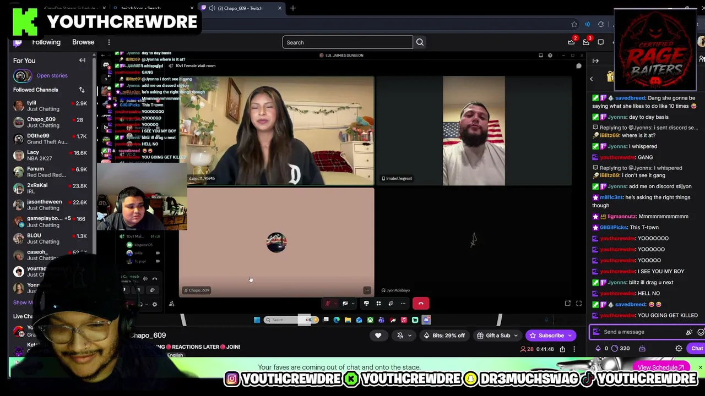Show more followed channels
The image size is (705, 396).
23,302
